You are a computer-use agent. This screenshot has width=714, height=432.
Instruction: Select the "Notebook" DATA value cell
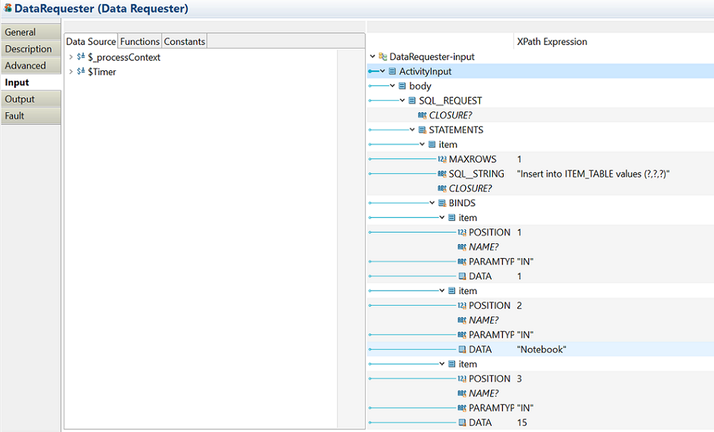point(541,350)
